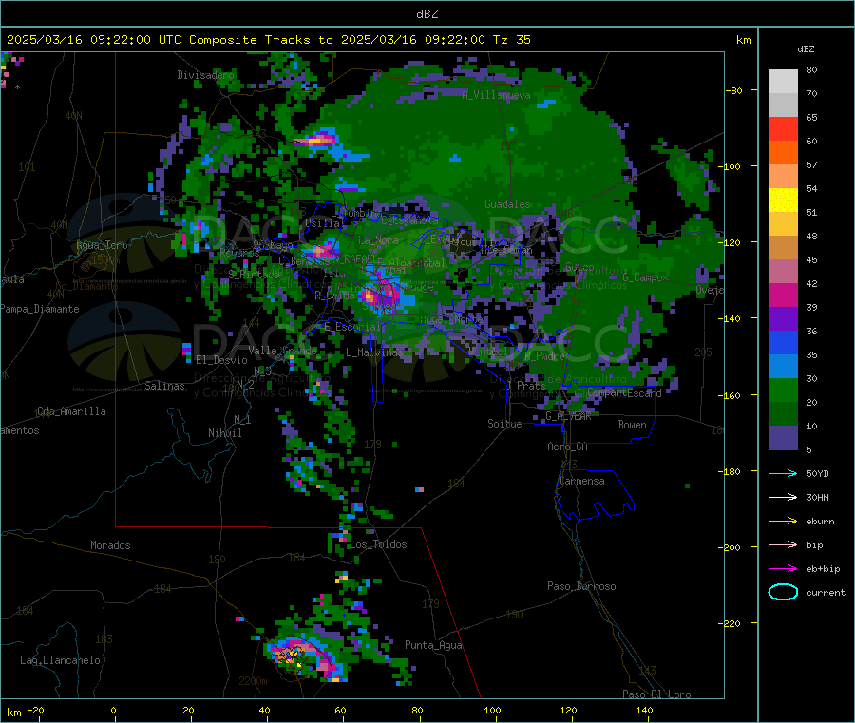Click the Divisadero map label
Screen dimensions: 855x723
[205, 75]
